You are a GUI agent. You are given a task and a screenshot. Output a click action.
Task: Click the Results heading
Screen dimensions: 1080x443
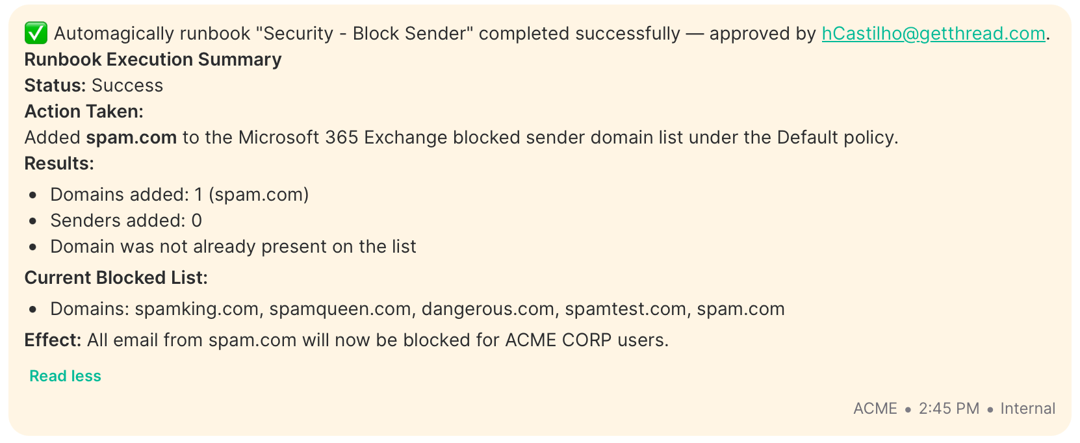click(59, 163)
